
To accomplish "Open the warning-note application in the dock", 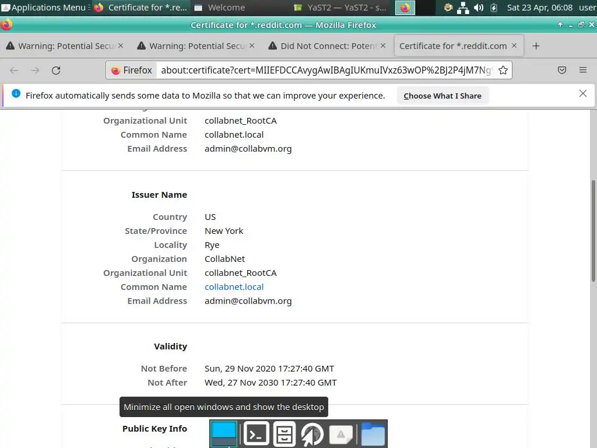I will coord(340,434).
